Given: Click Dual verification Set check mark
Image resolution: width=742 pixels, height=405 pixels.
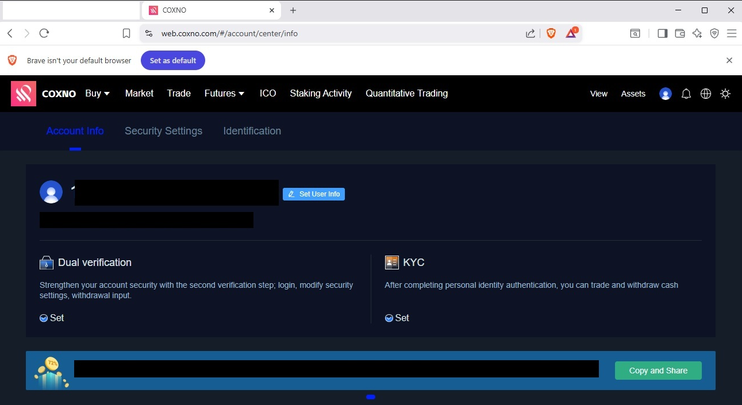Looking at the screenshot, I should 44,318.
